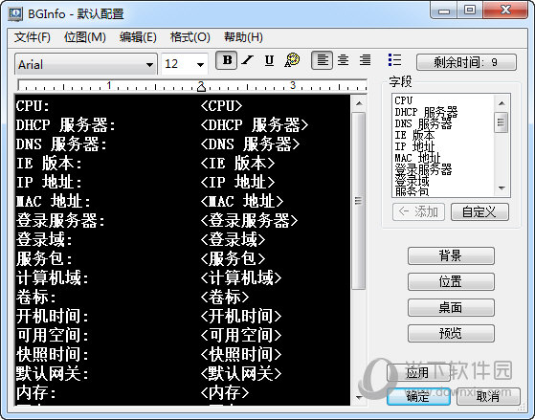Open the 格式(O) menu
The height and width of the screenshot is (420, 535).
(x=190, y=37)
